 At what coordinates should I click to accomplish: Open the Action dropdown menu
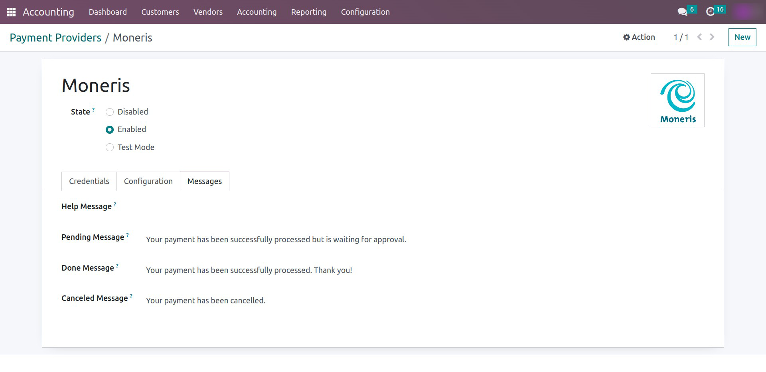(639, 37)
